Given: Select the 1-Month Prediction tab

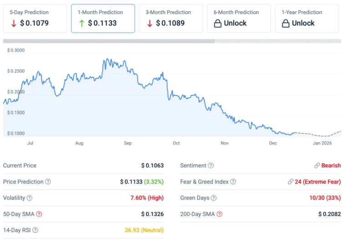Looking at the screenshot, I should (103, 19).
